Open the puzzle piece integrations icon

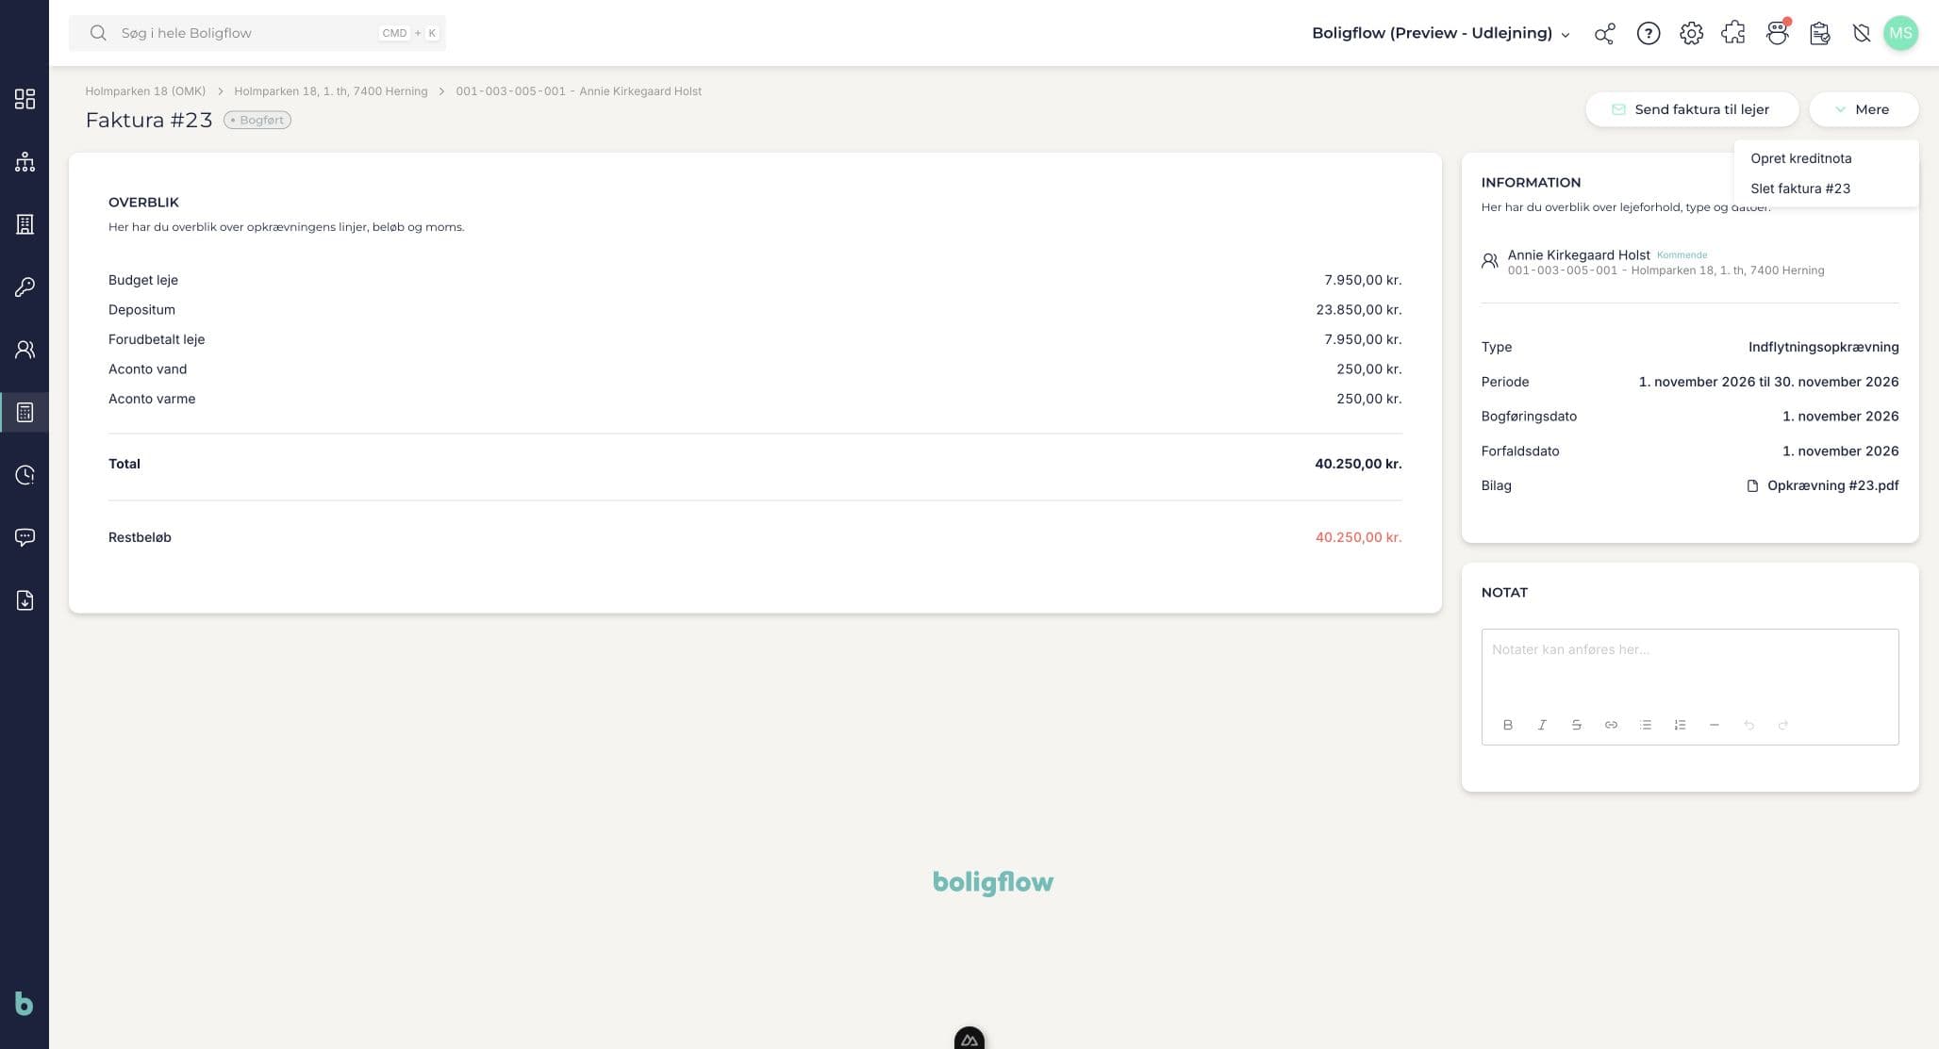[x=1733, y=34]
